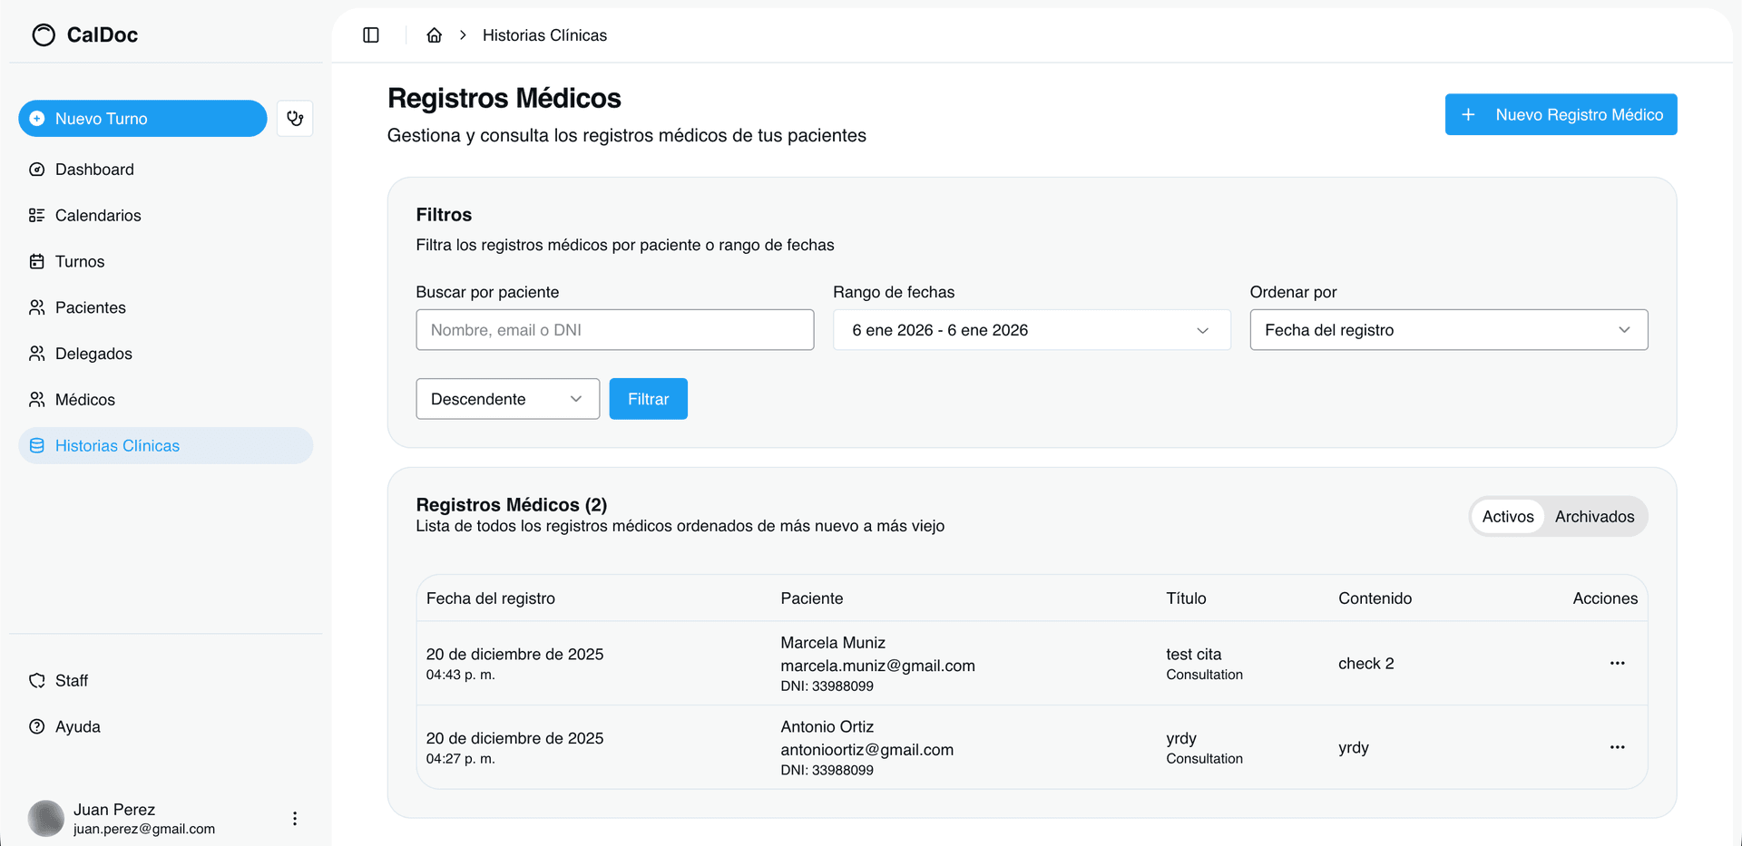Viewport: 1742px width, 846px height.
Task: Expand the Rango de fechas dropdown
Action: tap(1032, 330)
